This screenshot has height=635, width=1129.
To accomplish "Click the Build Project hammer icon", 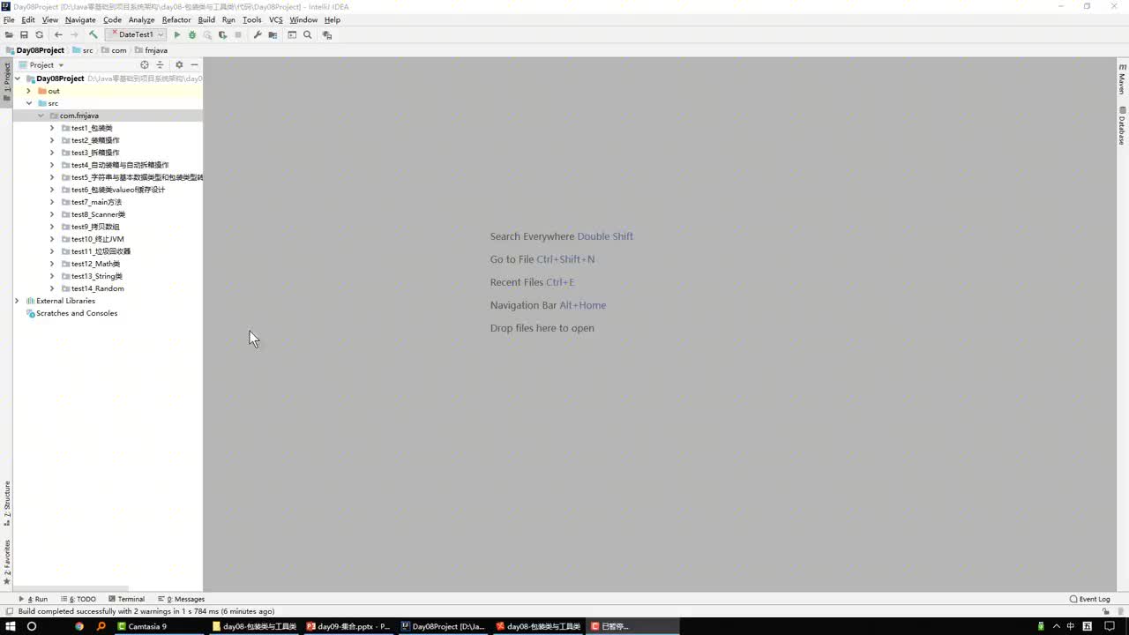I will click(93, 35).
